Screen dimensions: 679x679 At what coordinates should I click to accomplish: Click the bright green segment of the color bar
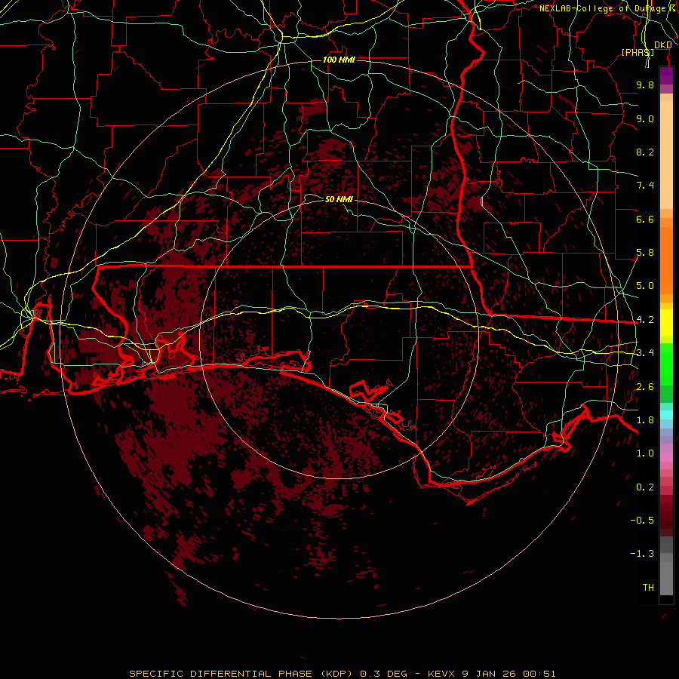point(666,364)
